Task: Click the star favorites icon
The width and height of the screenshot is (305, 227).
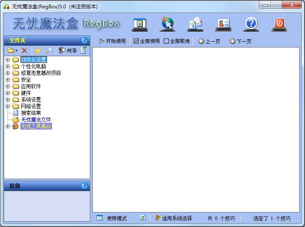Action: click(37, 50)
